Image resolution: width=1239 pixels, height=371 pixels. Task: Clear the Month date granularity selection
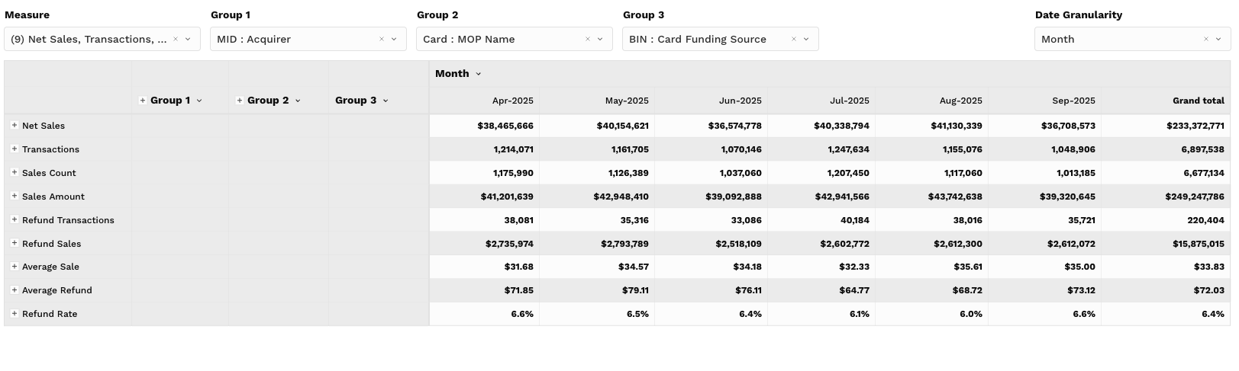pos(1206,39)
